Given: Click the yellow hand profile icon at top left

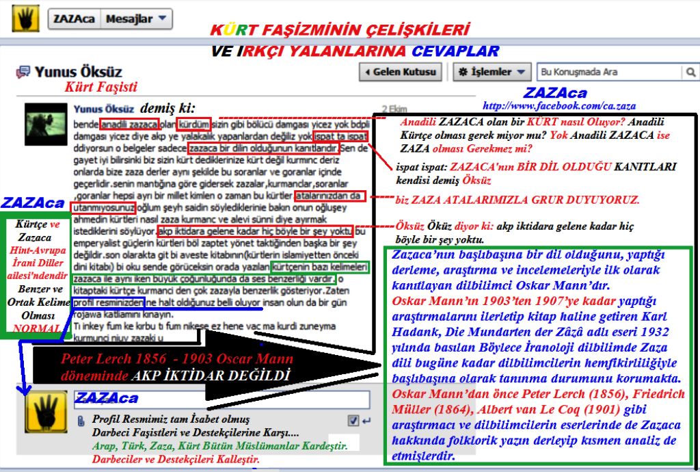Looking at the screenshot, I should [x=26, y=18].
